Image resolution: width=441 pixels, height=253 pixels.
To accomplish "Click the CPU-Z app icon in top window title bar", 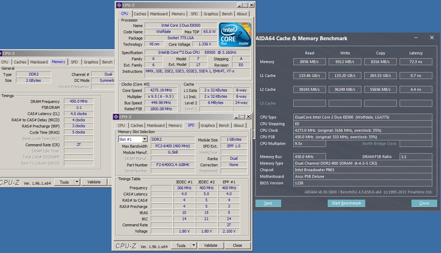I will click(x=119, y=5).
